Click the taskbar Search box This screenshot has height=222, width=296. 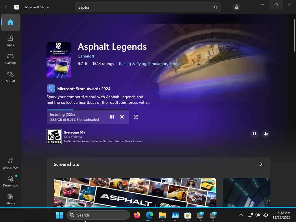pos(98,215)
